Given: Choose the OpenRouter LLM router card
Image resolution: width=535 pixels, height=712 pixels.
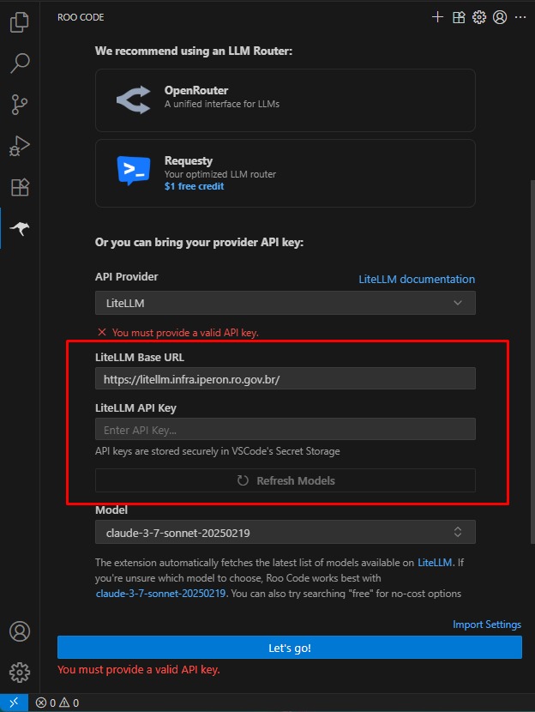Looking at the screenshot, I should 285,100.
